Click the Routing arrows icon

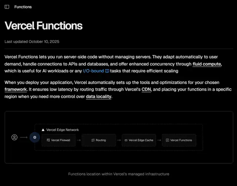tap(93, 140)
